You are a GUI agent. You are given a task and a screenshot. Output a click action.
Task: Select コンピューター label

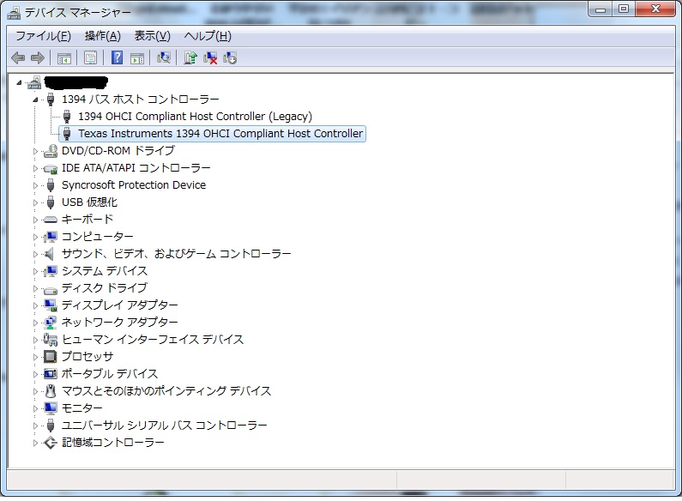(x=98, y=237)
